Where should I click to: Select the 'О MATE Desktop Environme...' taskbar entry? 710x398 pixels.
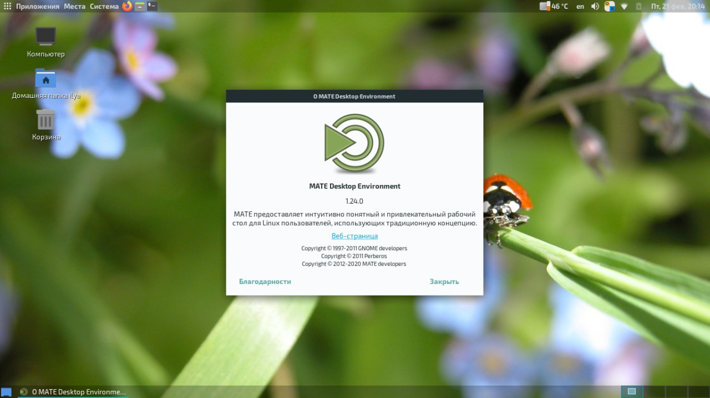(x=73, y=392)
